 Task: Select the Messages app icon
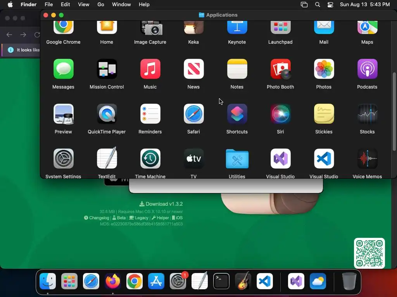coord(63,69)
